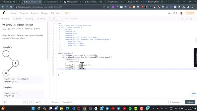Click the LeetCode logo icon

click(4, 13)
